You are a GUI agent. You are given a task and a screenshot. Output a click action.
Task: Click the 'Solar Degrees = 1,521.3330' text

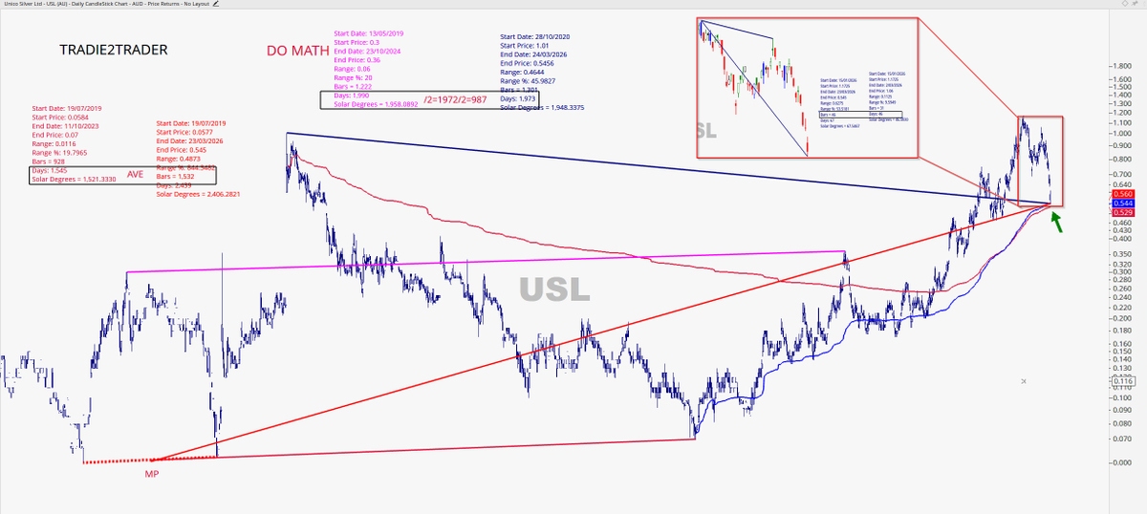click(x=74, y=179)
